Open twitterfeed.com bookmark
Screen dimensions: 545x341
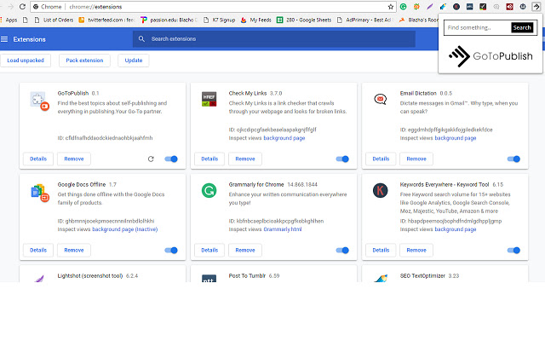(106, 20)
